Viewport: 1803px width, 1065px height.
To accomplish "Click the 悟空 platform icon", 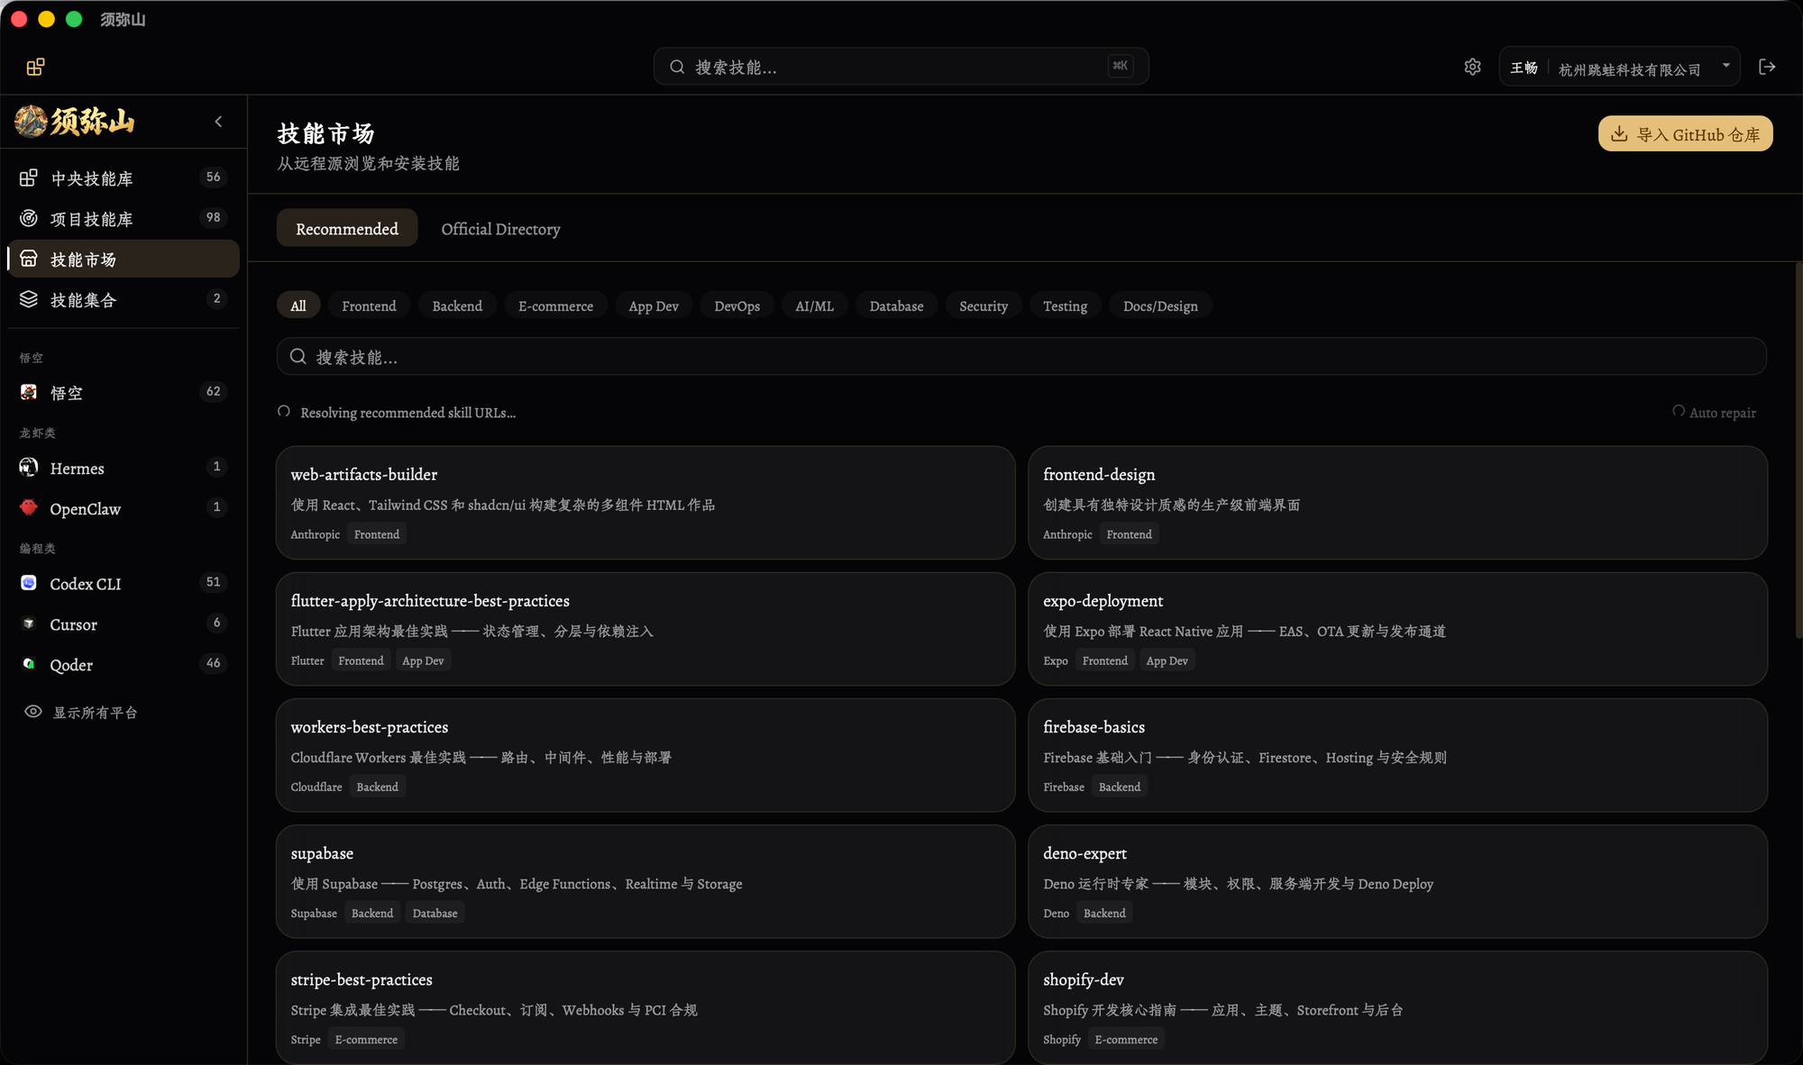I will pos(29,392).
